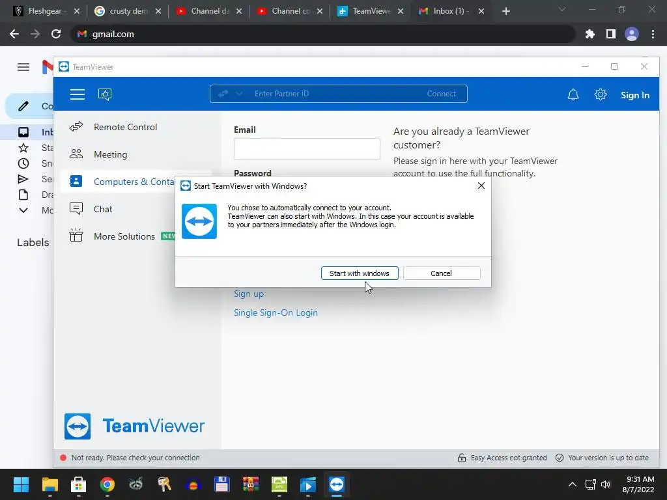Click Your version is up to date status

coord(603,458)
